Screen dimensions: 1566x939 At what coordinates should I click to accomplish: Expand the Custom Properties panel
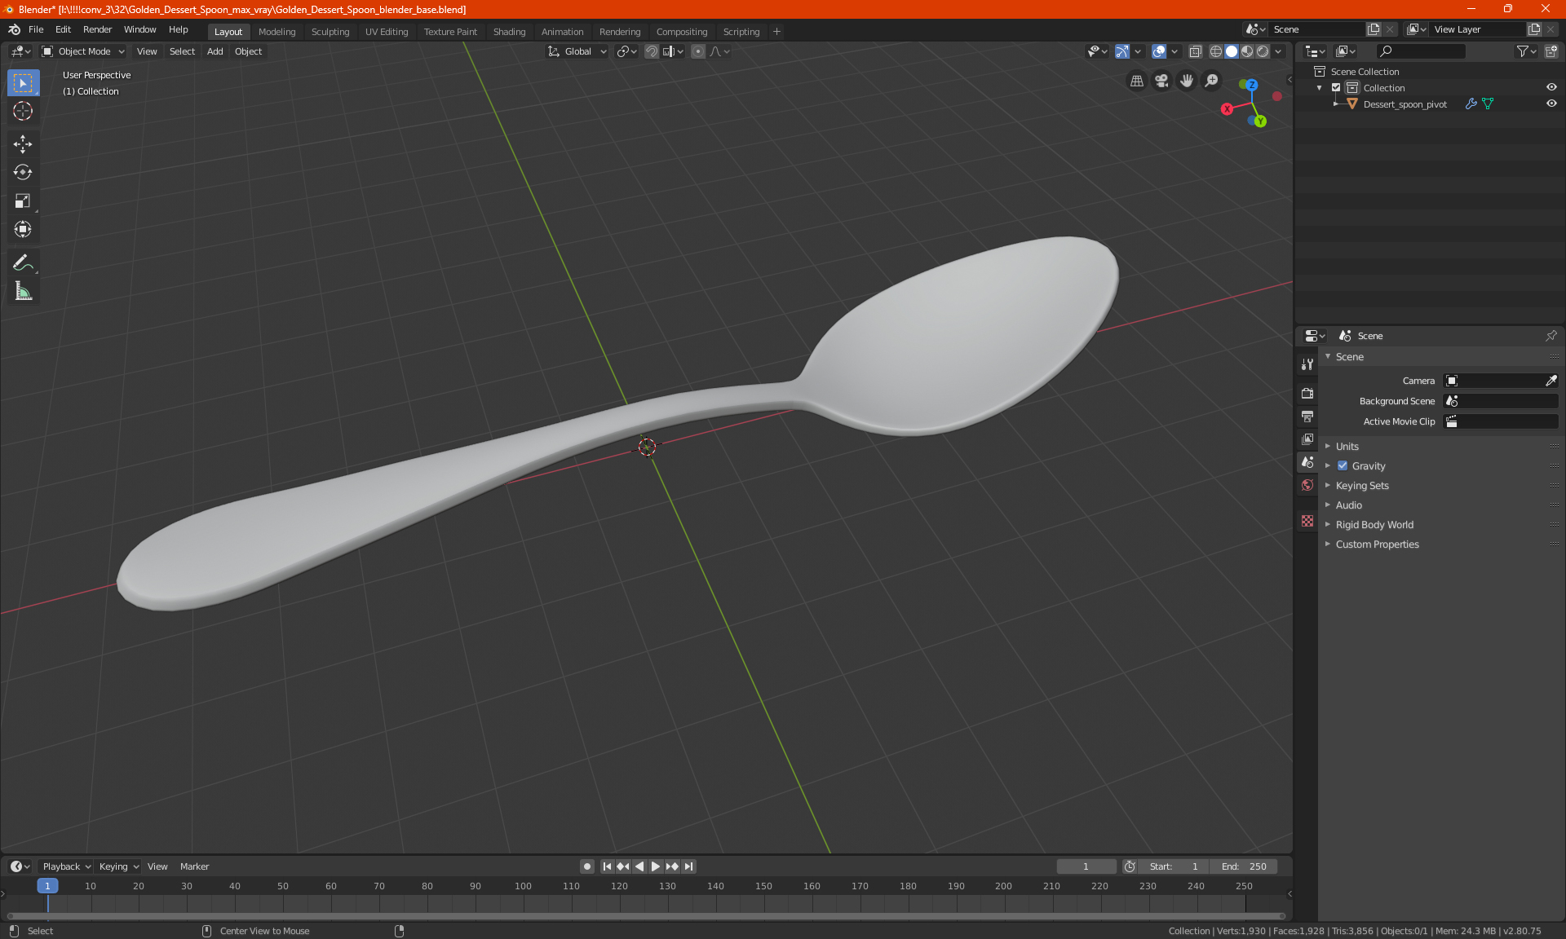click(1377, 544)
